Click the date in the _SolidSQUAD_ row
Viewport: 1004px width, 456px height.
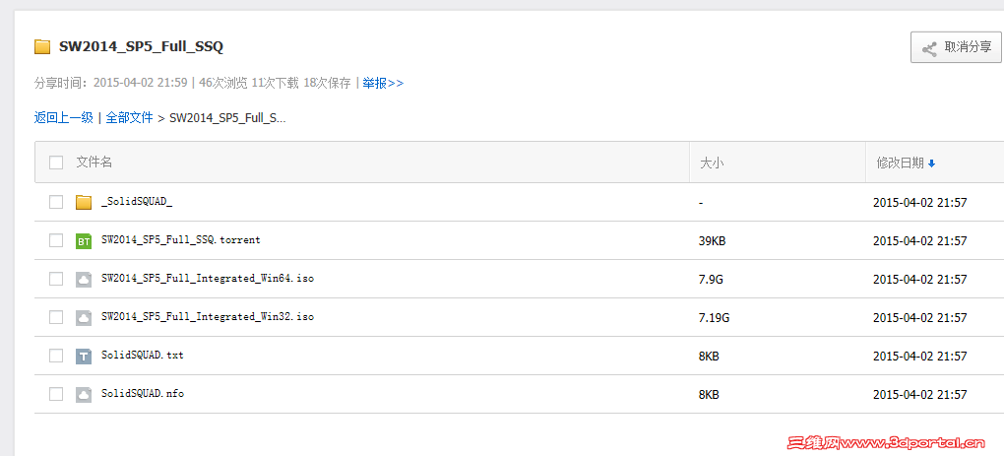click(919, 203)
